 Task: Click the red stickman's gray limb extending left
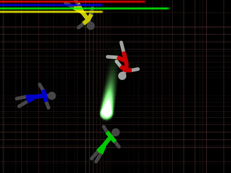111,57
